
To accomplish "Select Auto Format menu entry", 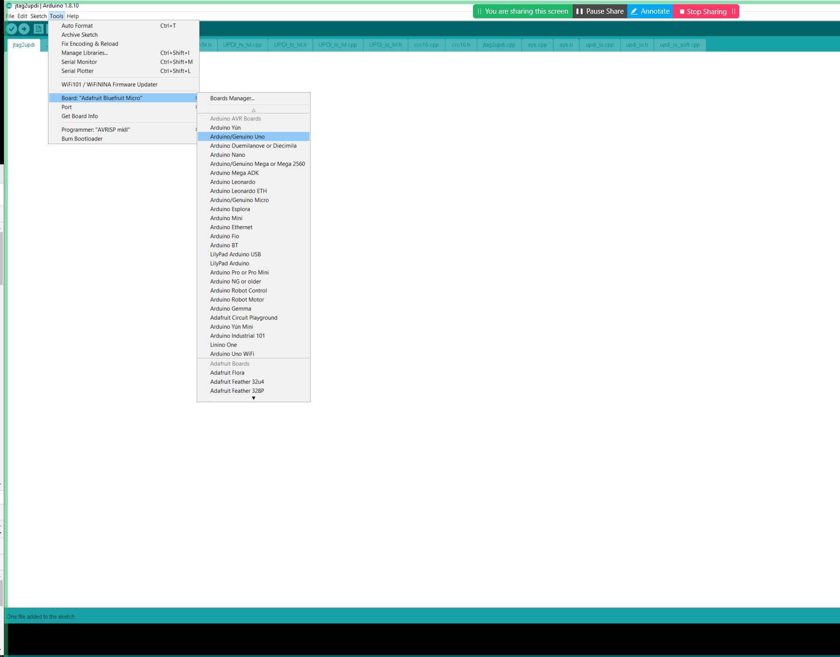I will tap(124, 26).
